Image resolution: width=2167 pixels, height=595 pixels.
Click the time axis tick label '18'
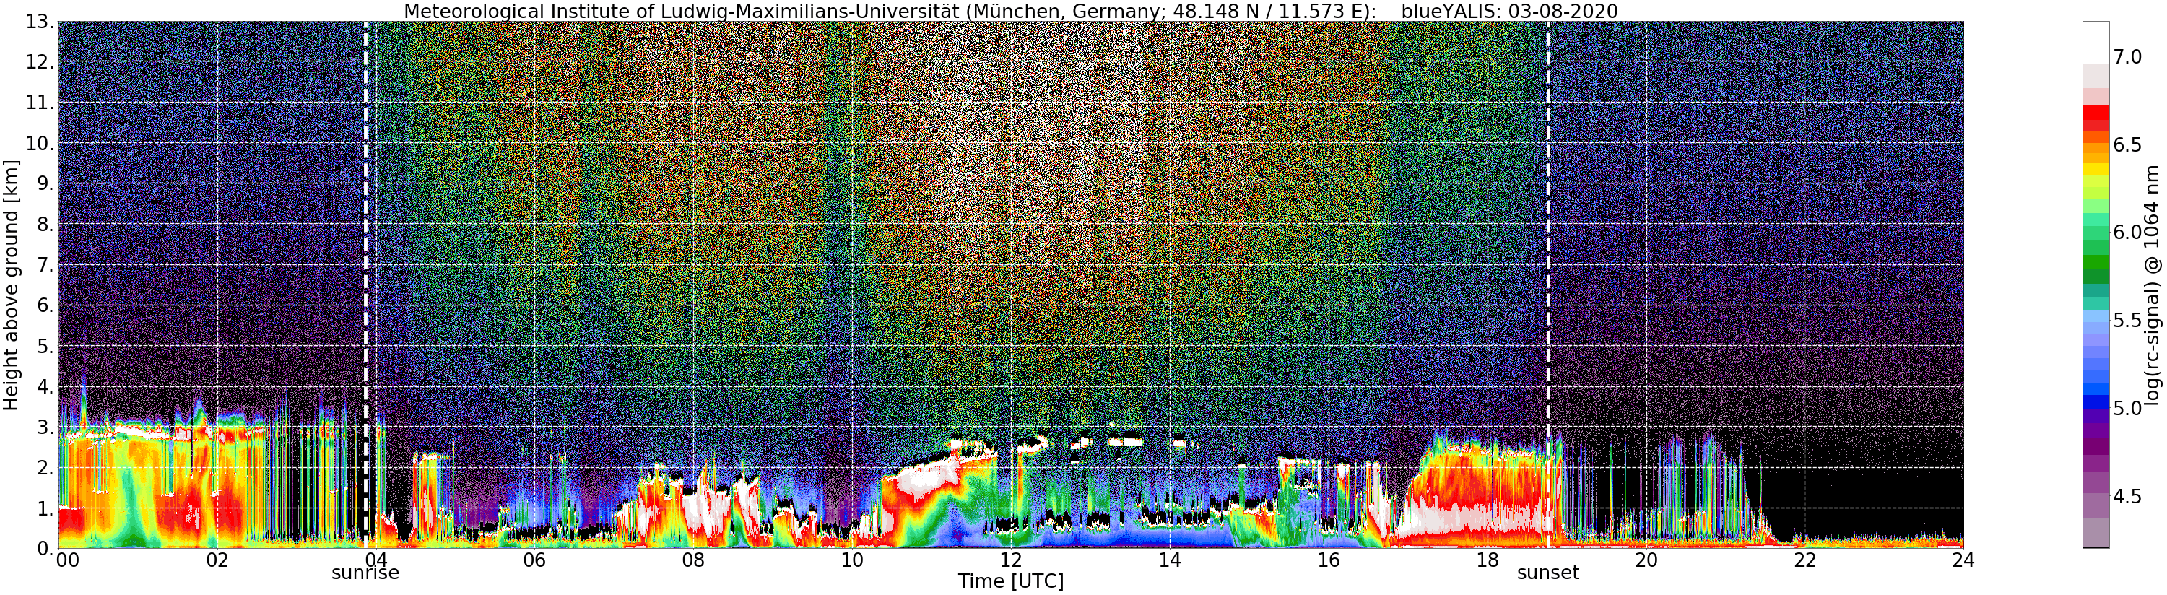point(1488,561)
